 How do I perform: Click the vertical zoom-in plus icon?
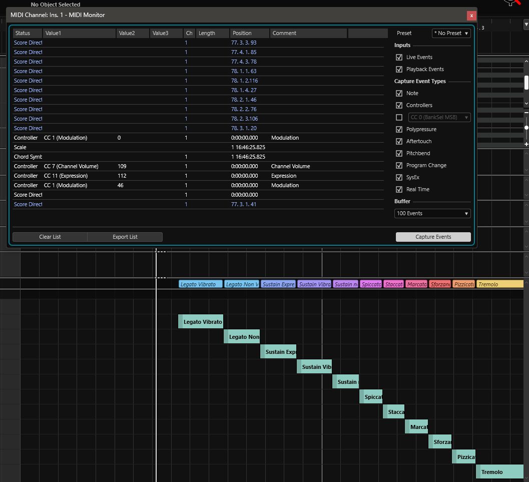526,144
